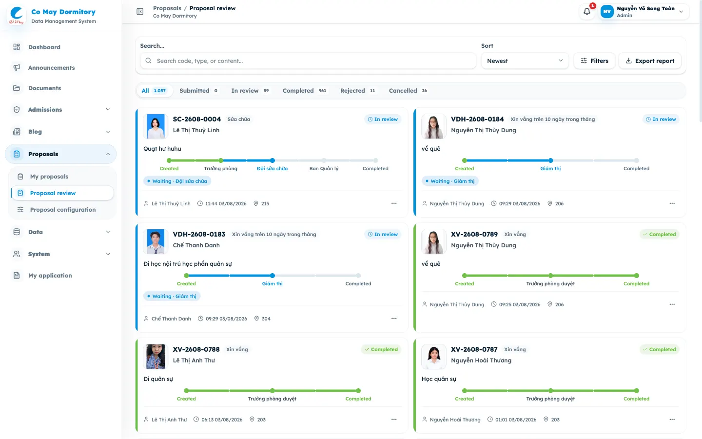Open the Filters button
The height and width of the screenshot is (439, 702).
click(x=594, y=61)
